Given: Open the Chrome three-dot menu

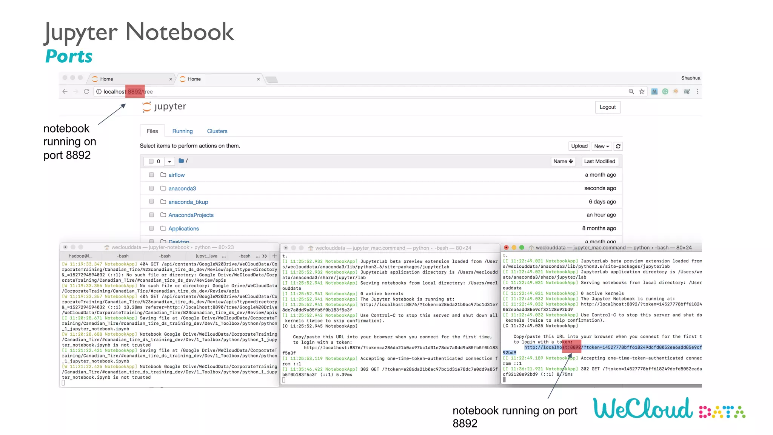Looking at the screenshot, I should pos(698,91).
